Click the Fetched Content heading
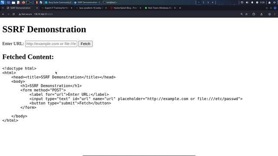The image size is (278, 156). pos(28,57)
